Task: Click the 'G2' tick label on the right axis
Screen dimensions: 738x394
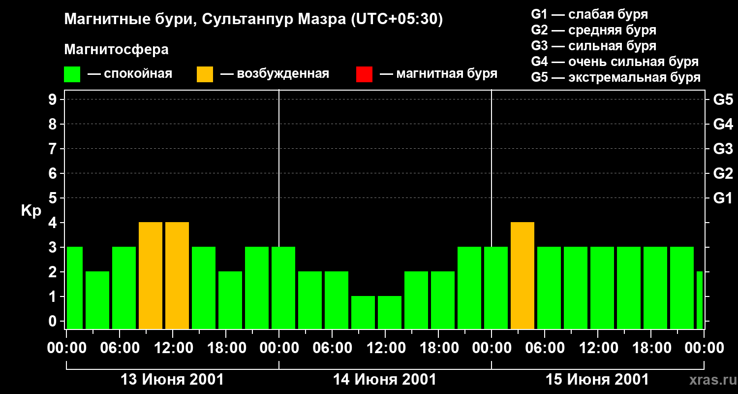Action: tap(723, 173)
